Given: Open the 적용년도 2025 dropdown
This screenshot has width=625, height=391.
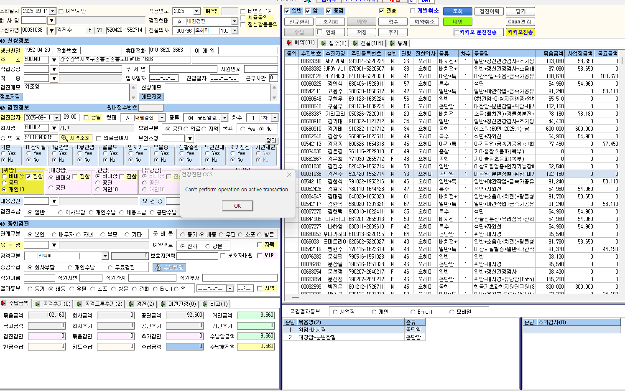Looking at the screenshot, I should coord(197,11).
